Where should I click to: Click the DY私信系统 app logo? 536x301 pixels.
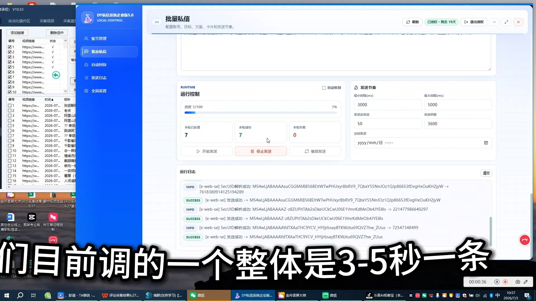(88, 18)
